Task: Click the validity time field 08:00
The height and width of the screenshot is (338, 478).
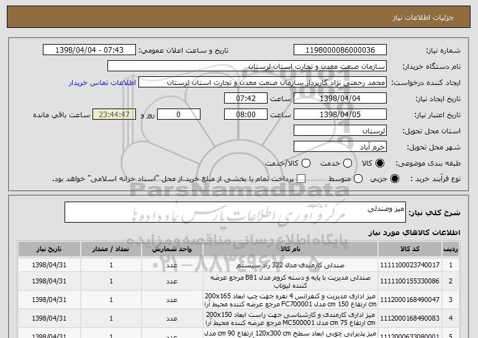Action: pyautogui.click(x=246, y=115)
